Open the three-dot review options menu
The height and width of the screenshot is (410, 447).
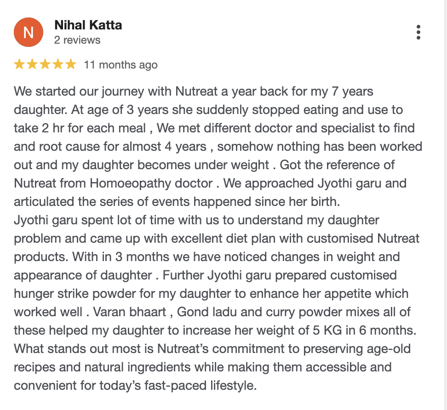[418, 32]
